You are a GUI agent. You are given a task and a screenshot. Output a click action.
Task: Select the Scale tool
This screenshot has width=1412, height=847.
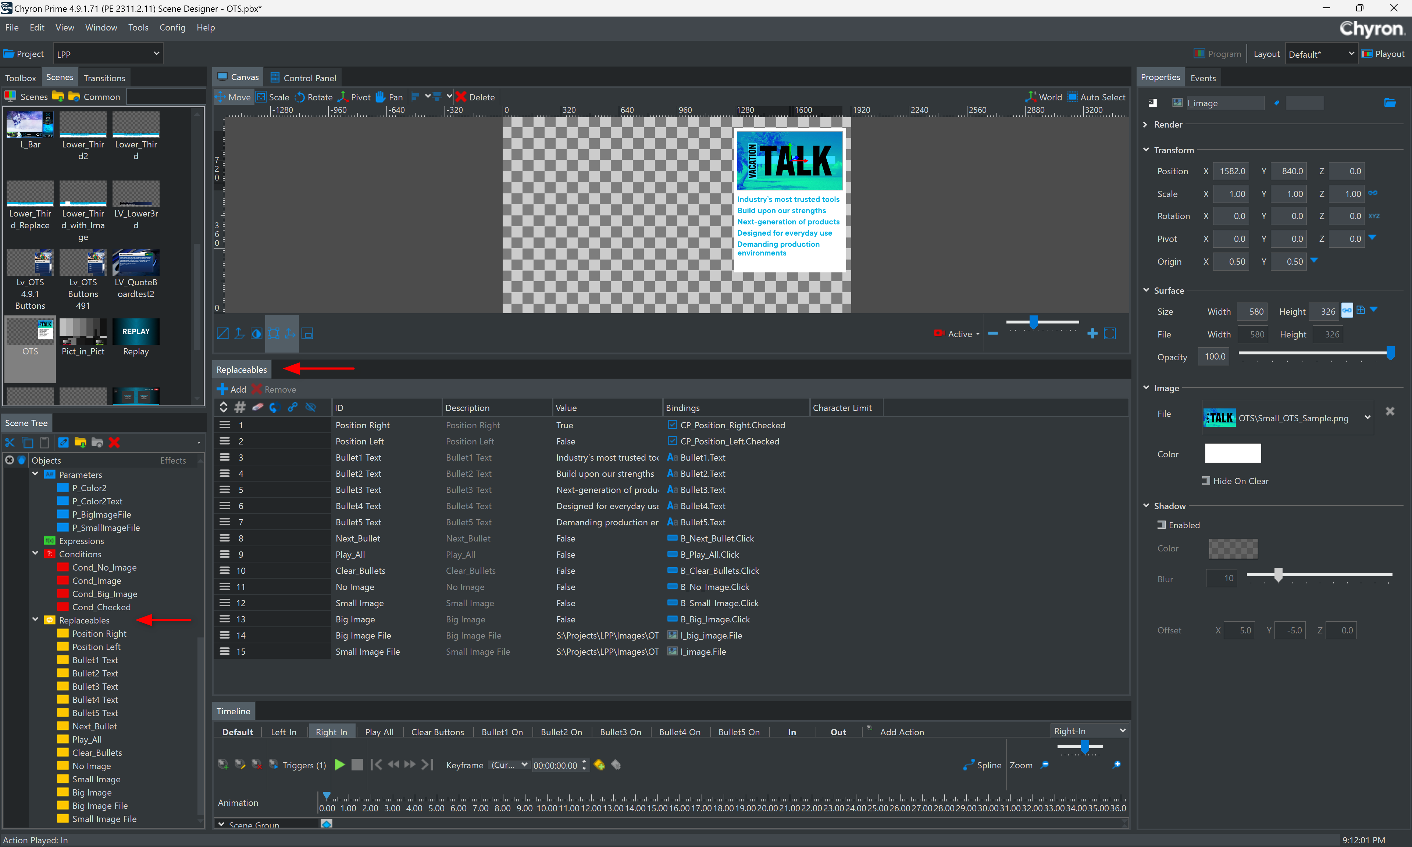pyautogui.click(x=273, y=97)
